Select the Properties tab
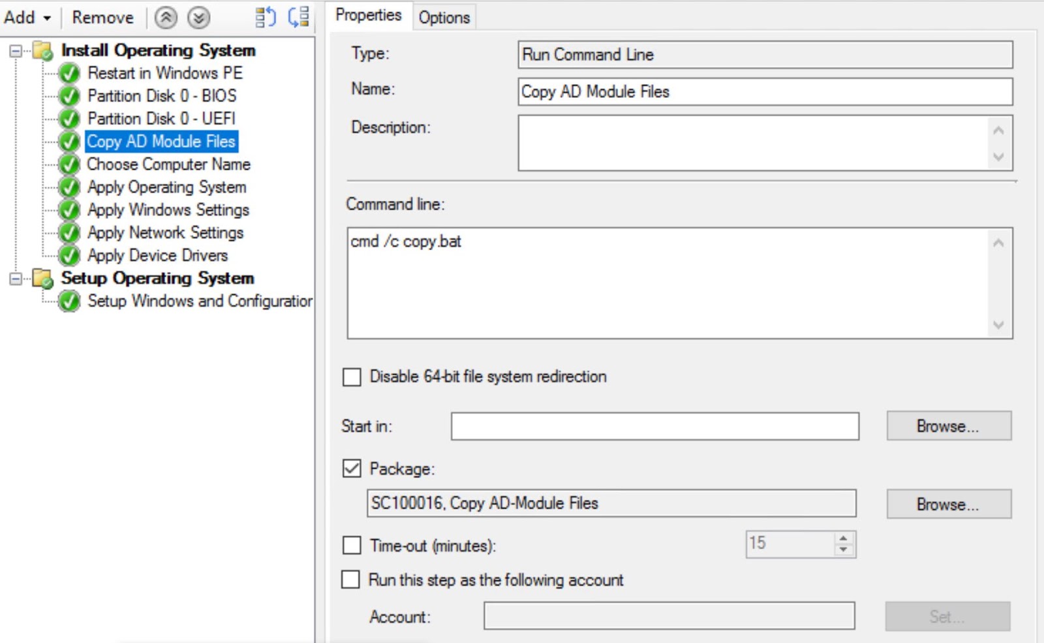Screen dimensions: 1044x643 (368, 14)
